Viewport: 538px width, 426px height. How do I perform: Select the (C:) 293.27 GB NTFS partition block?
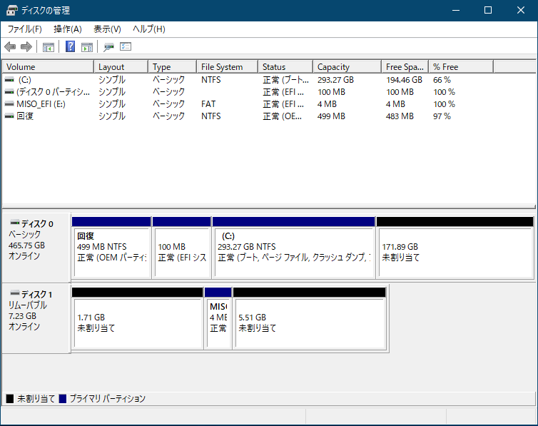point(294,248)
